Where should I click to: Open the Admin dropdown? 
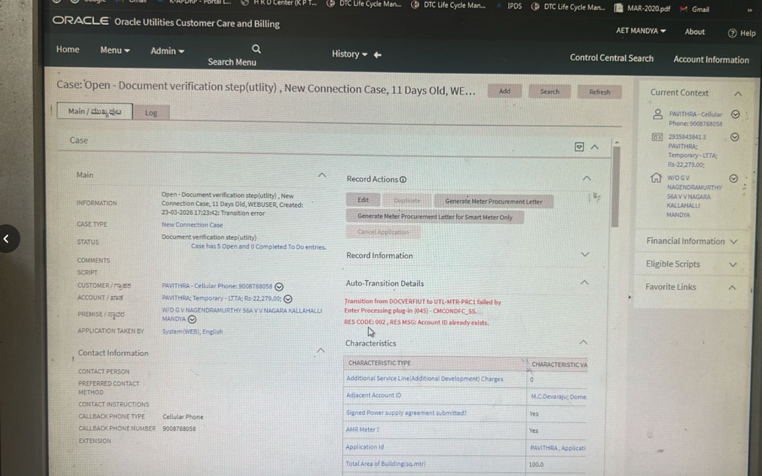click(167, 50)
